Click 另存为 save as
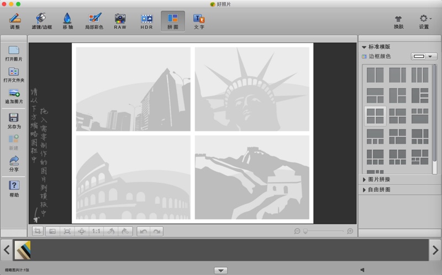The width and height of the screenshot is (442, 275). (x=13, y=121)
